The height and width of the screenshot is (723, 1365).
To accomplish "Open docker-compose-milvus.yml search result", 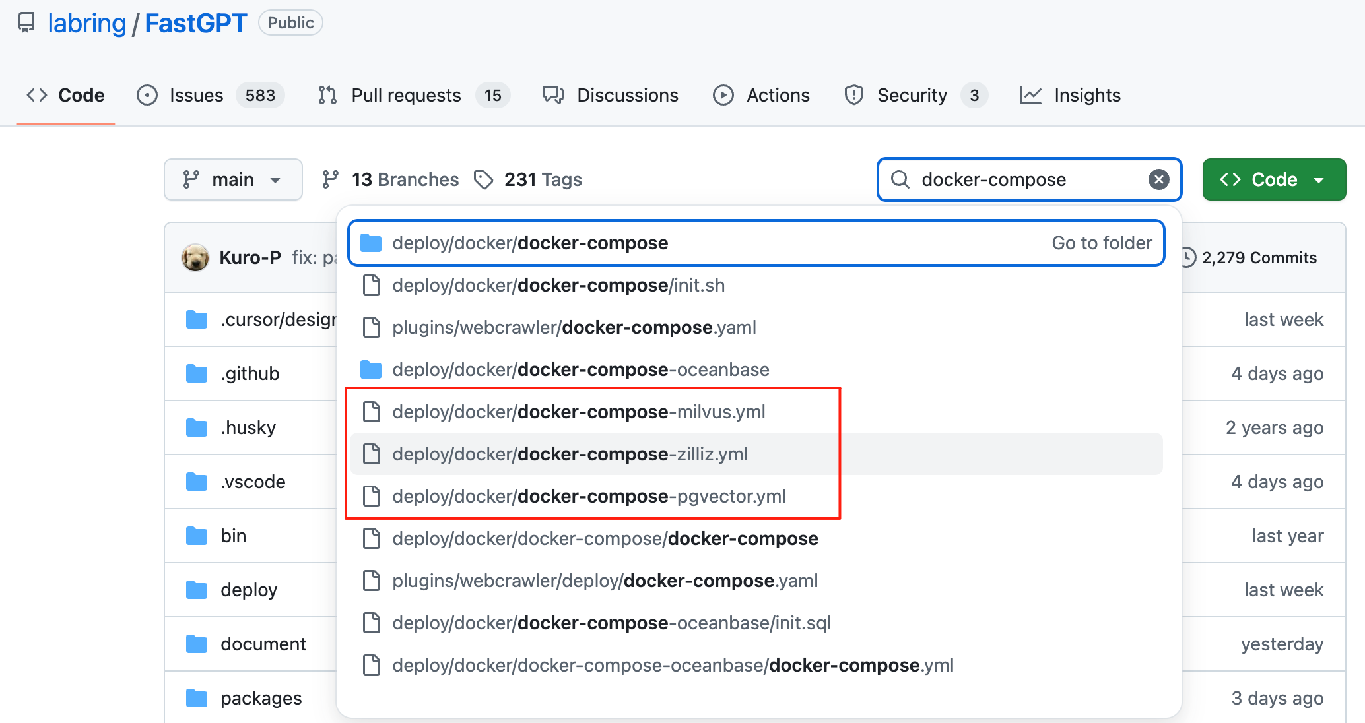I will (756, 412).
